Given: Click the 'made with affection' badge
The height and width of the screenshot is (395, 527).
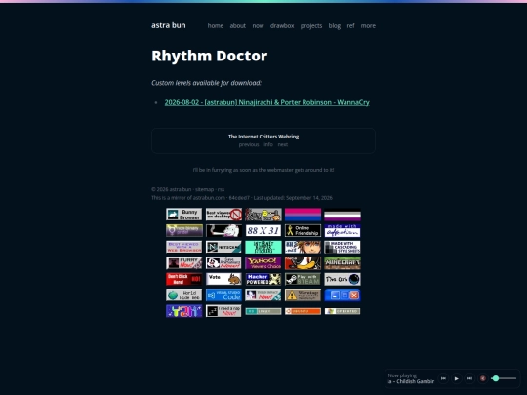Looking at the screenshot, I should 343,230.
